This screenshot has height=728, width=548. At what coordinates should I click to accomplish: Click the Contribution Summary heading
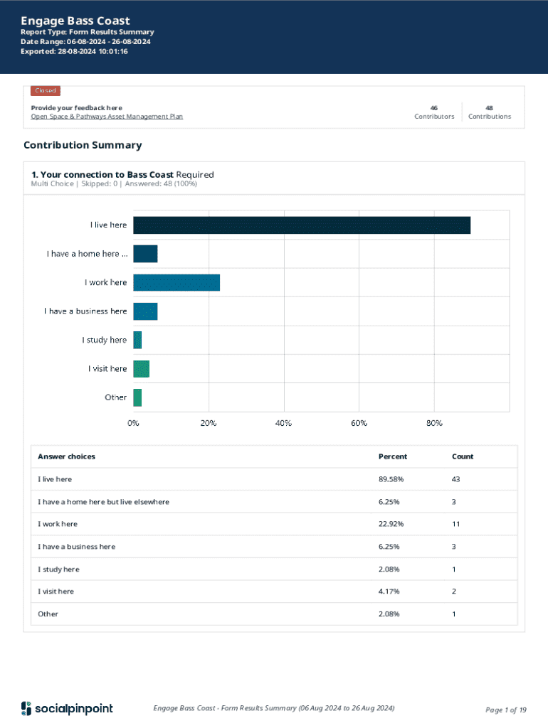tap(83, 145)
